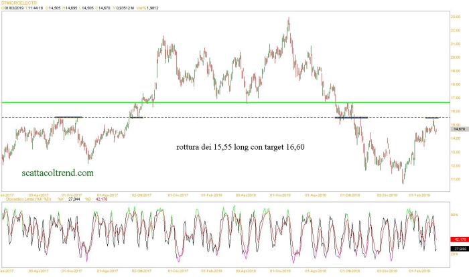Screen dimensions: 469x277
Task: Click the STMICROELECTR ticker title
Action: click(19, 3)
